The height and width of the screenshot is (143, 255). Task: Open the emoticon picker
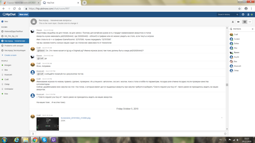(x=225, y=134)
